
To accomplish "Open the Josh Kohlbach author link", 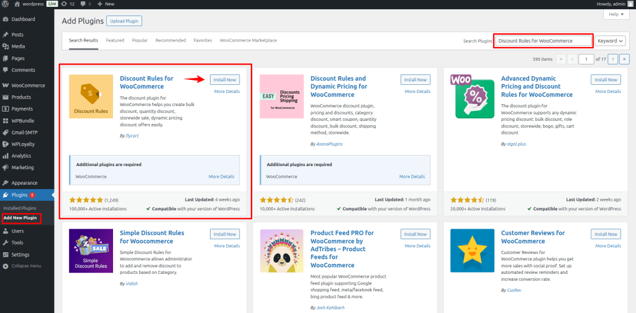I will (330, 308).
